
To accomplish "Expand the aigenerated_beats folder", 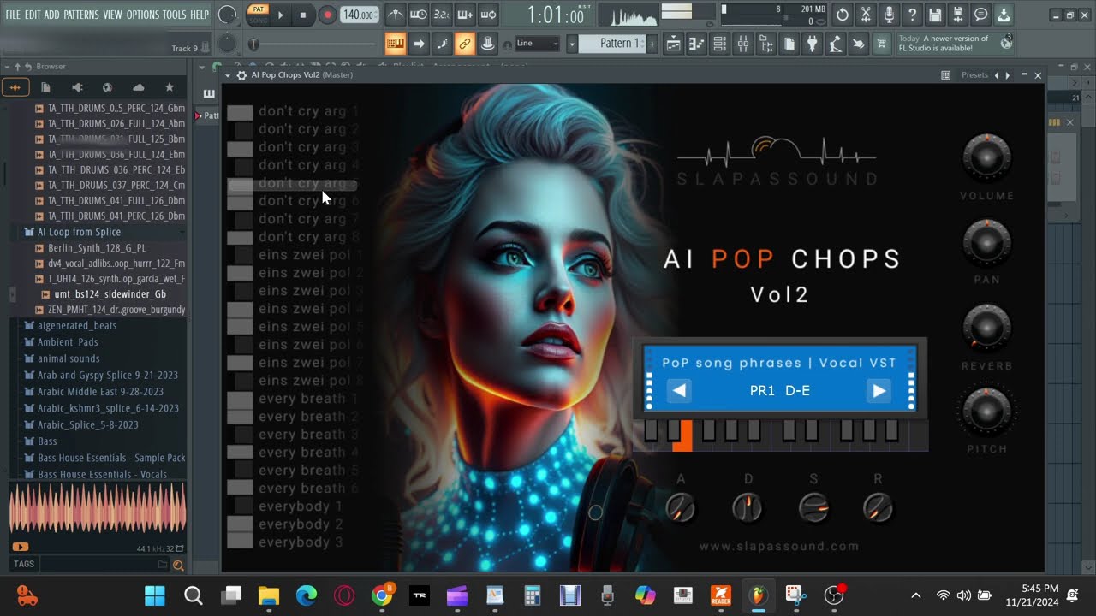I will (77, 325).
